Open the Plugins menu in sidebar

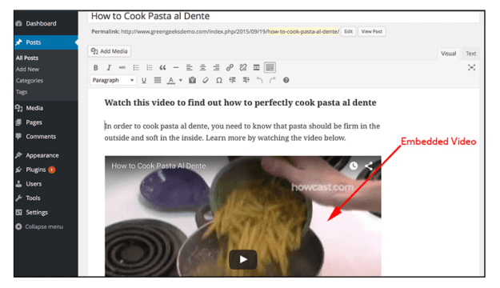coord(35,170)
